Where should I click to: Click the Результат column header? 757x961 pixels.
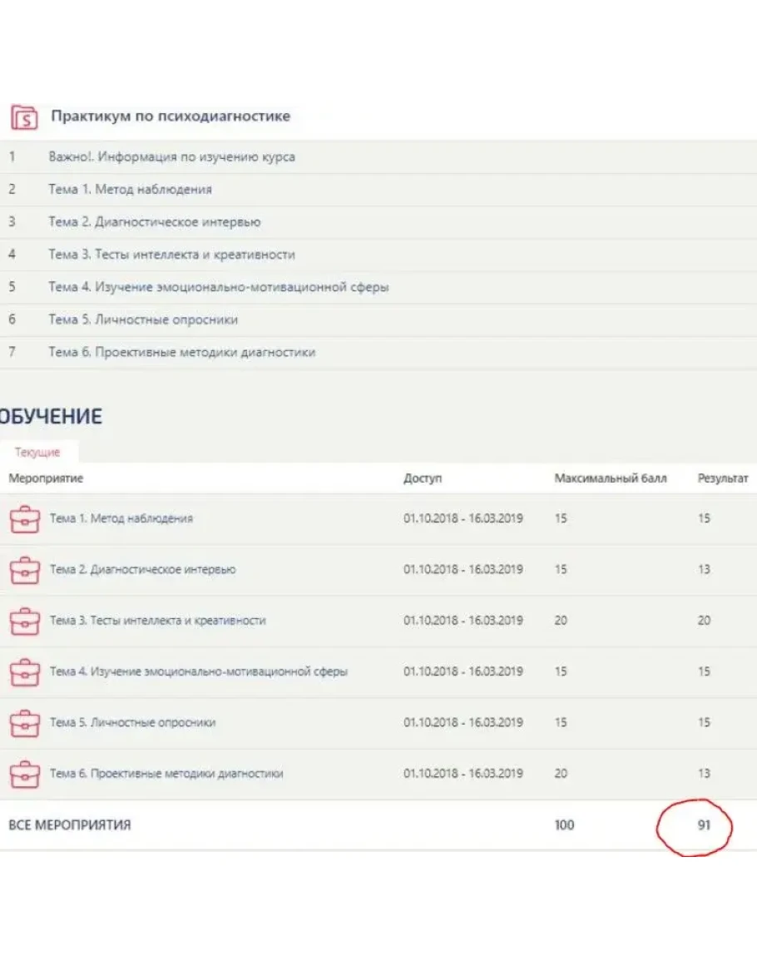(x=722, y=478)
